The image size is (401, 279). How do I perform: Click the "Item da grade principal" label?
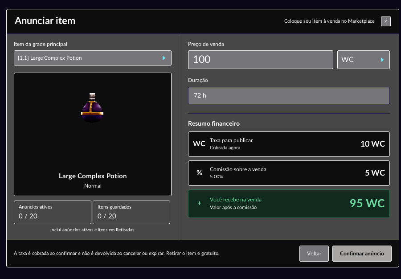pyautogui.click(x=41, y=44)
